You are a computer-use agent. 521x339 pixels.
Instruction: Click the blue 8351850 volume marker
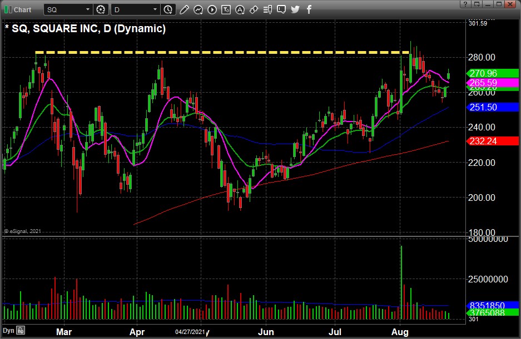tap(493, 305)
